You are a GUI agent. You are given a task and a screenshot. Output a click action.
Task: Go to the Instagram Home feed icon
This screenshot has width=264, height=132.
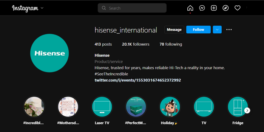click(190, 8)
